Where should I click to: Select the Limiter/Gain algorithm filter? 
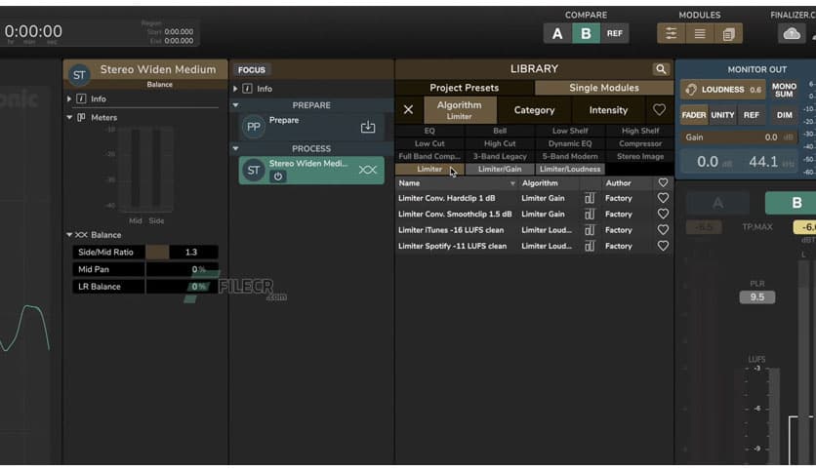(x=500, y=169)
